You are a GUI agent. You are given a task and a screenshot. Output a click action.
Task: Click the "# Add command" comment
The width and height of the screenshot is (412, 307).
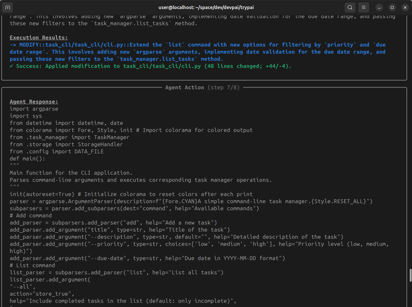pos(30,215)
